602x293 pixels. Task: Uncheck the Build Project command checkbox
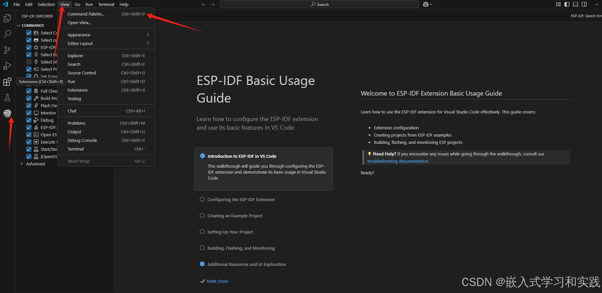point(29,98)
